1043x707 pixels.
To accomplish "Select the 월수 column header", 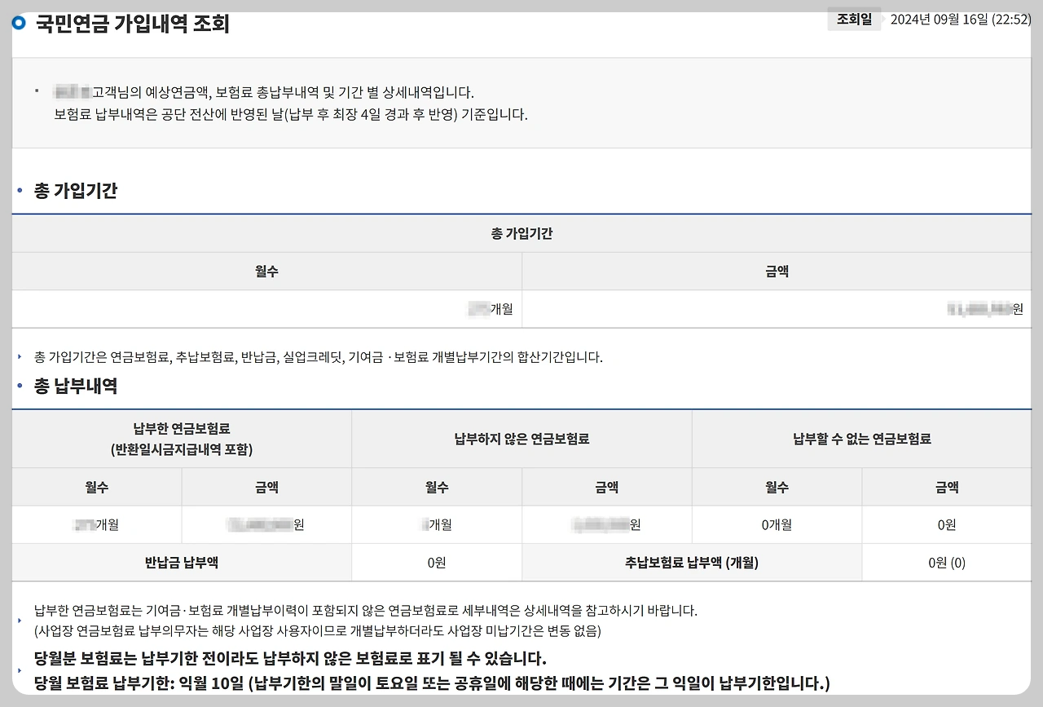I will [x=269, y=271].
